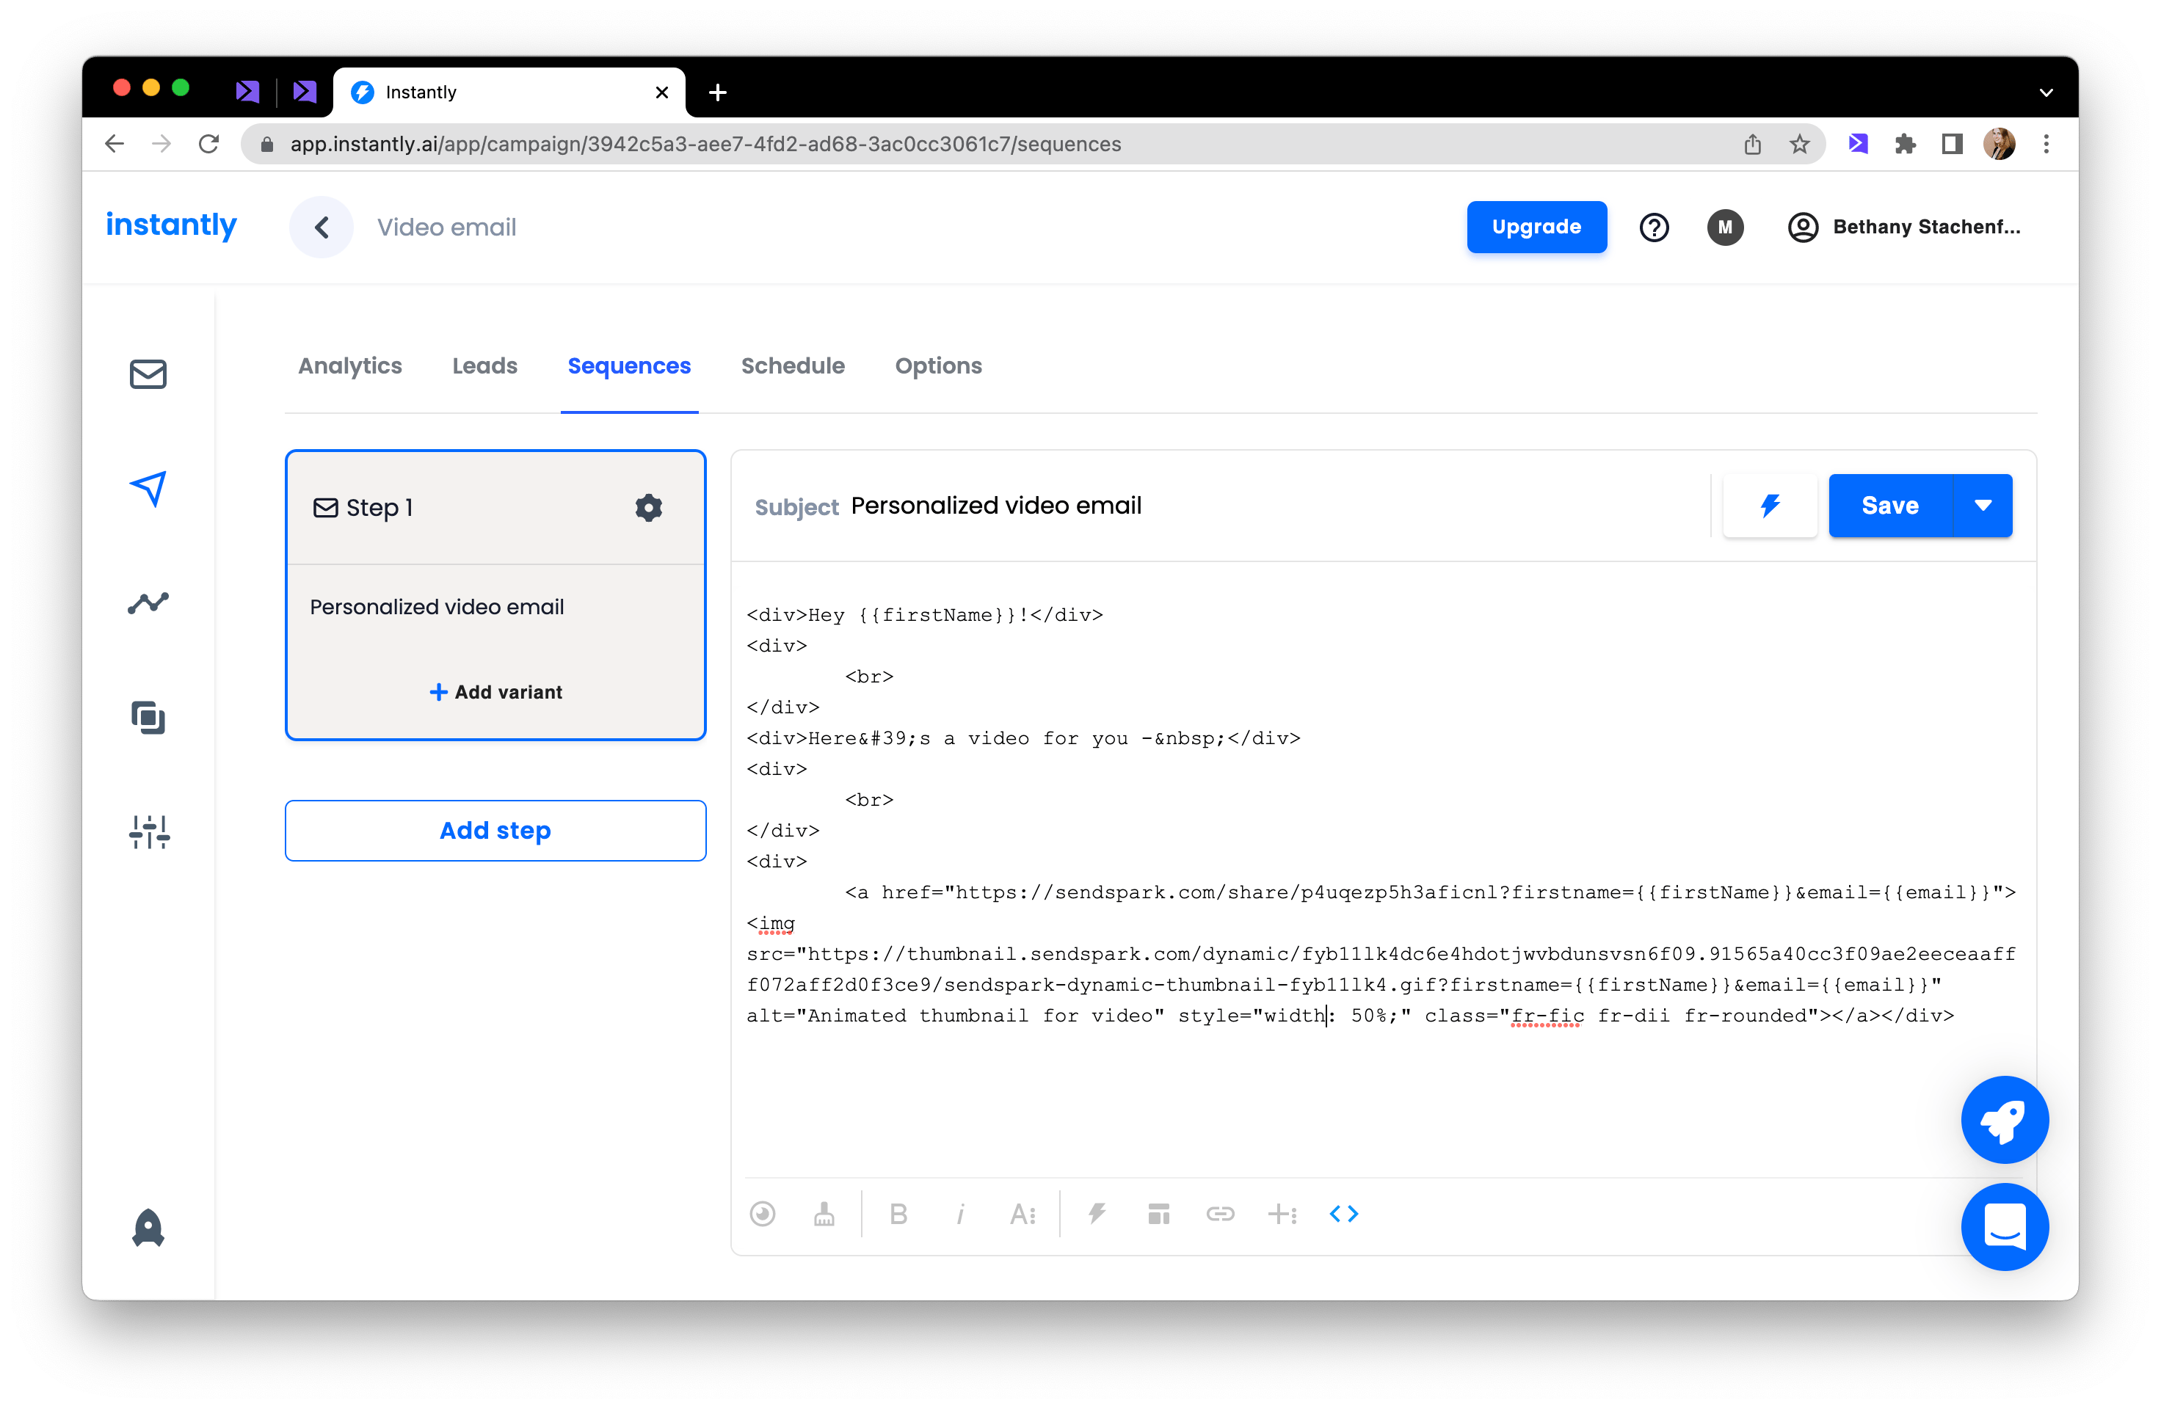The width and height of the screenshot is (2161, 1409).
Task: Click the Video email campaign title
Action: pyautogui.click(x=447, y=228)
